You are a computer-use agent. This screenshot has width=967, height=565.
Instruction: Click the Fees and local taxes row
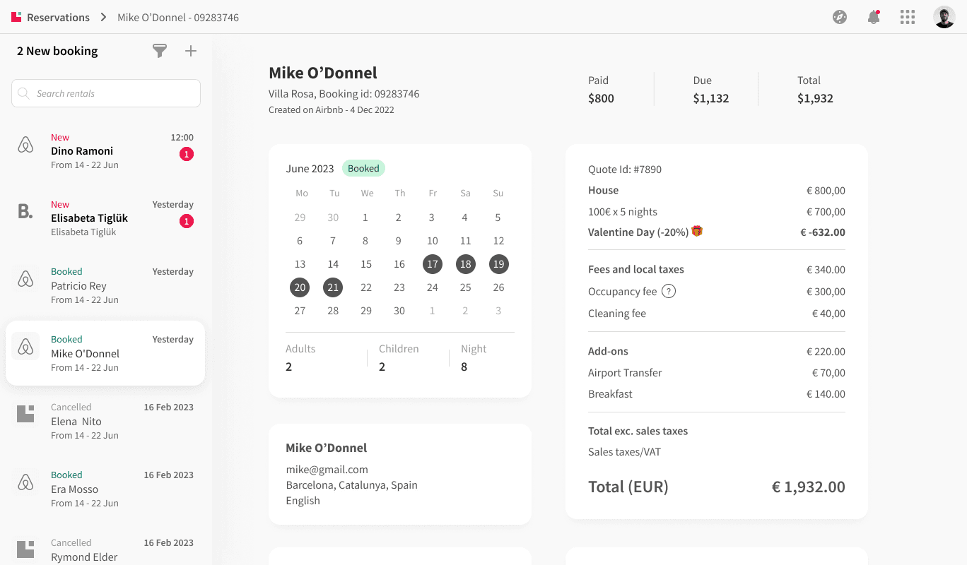[x=717, y=269]
